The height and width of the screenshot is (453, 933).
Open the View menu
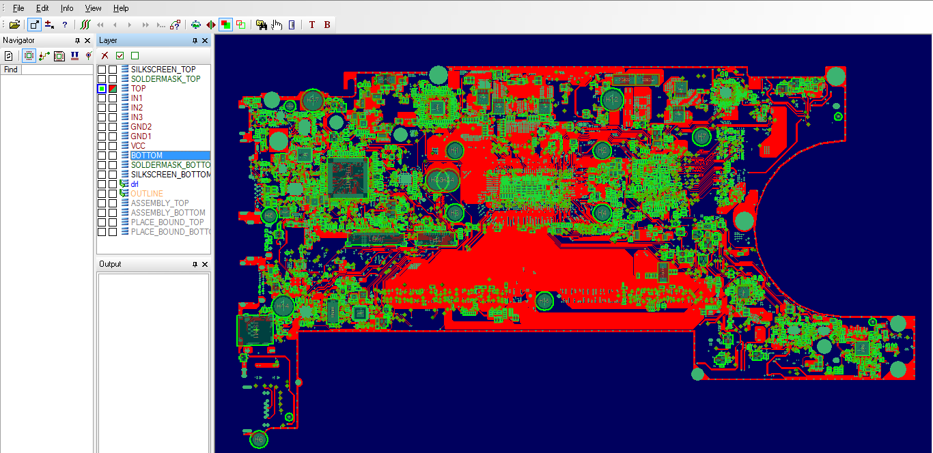coord(93,8)
